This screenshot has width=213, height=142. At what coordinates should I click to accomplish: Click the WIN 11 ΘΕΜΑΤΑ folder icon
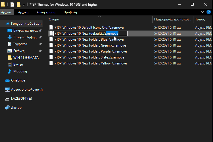click(x=10, y=58)
